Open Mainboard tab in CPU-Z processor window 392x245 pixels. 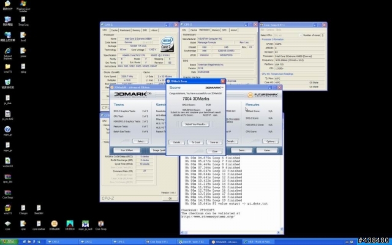coord(125,30)
